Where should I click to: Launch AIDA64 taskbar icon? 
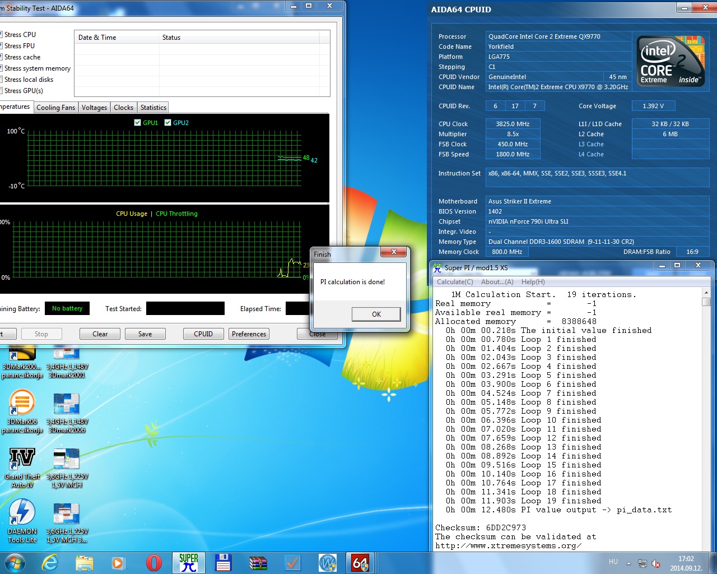click(x=360, y=562)
